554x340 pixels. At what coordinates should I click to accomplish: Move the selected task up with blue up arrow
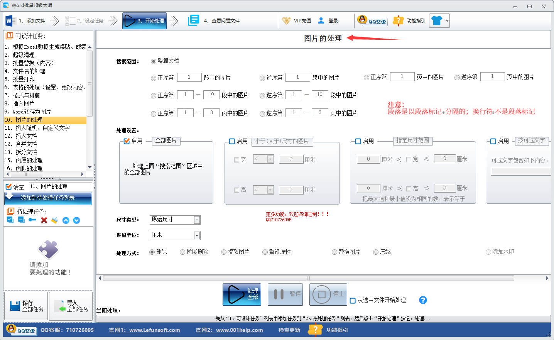point(65,220)
